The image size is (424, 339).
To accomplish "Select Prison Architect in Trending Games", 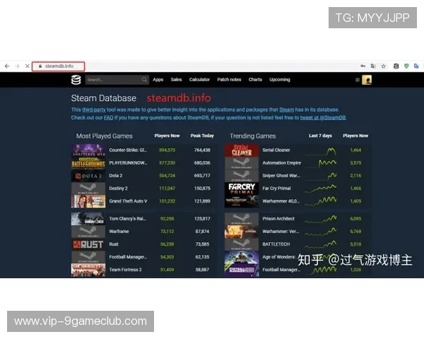I will [x=278, y=218].
